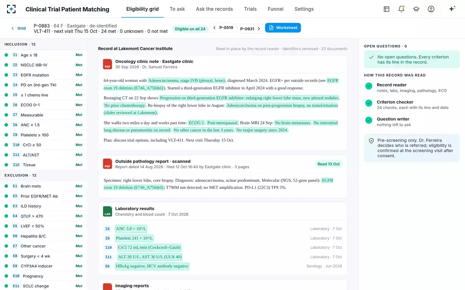The width and height of the screenshot is (465, 290).
Task: Click the shield icon in pre-screening notice
Action: pos(371,141)
